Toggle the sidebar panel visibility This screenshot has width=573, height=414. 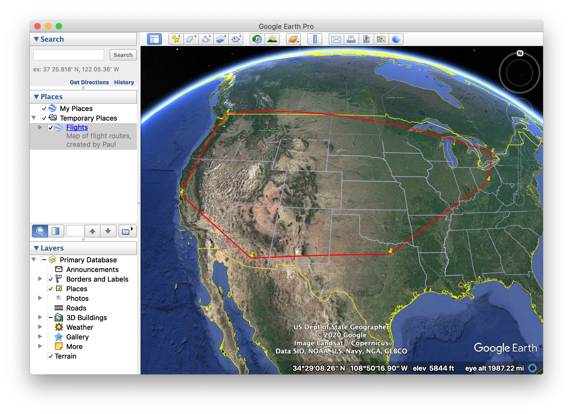click(x=154, y=39)
